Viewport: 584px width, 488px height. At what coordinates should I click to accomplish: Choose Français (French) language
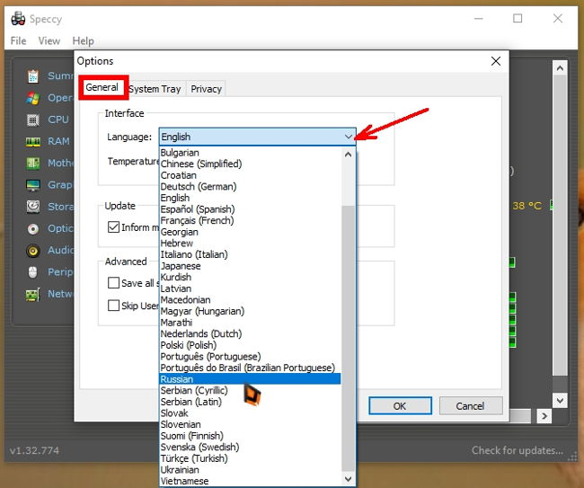pos(250,220)
